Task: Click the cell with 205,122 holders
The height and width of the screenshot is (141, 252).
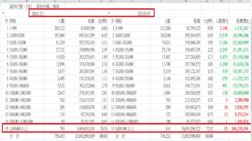Action: [x=60, y=28]
